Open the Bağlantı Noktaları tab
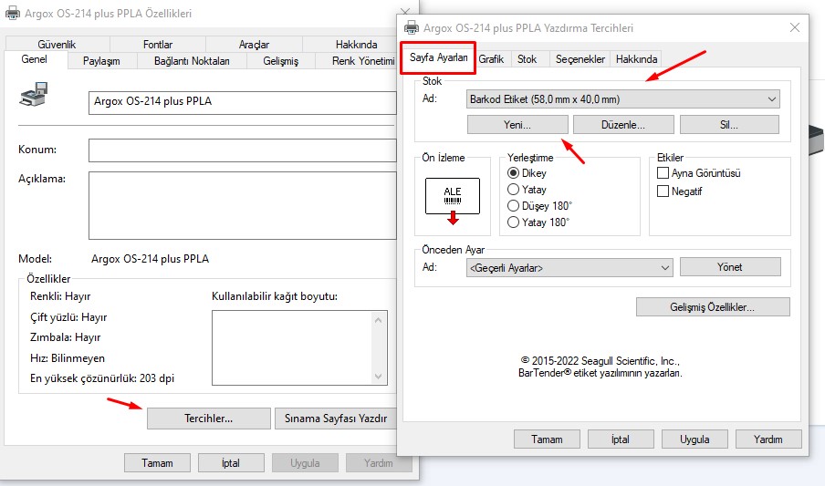The width and height of the screenshot is (825, 486). 192,61
